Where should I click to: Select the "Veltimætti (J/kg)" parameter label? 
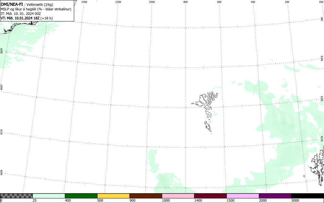40,5
